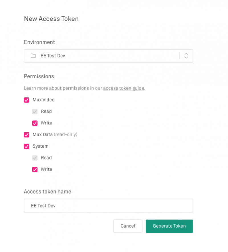This screenshot has height=252, width=228.
Task: Click the System label text
Action: tap(40, 146)
